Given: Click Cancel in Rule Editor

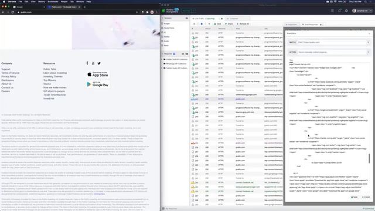Looking at the screenshot, I should 366,197.
